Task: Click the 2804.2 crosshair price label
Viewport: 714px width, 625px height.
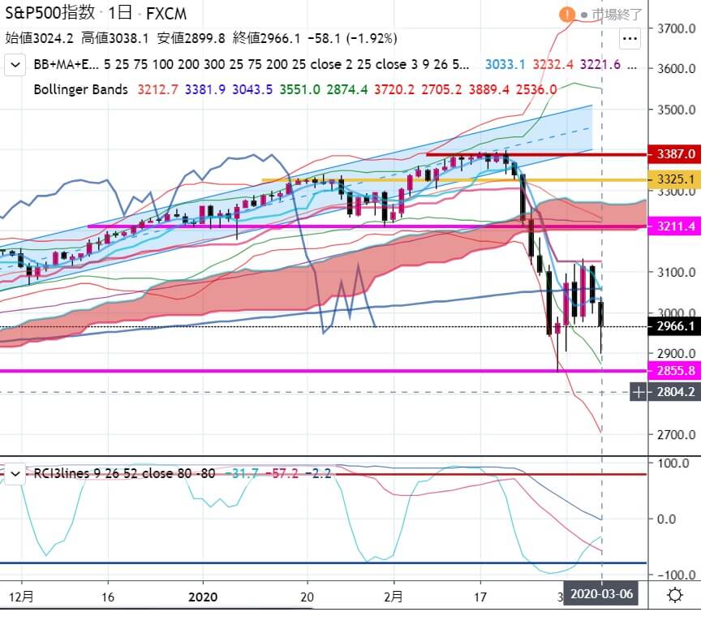Action: pos(675,392)
